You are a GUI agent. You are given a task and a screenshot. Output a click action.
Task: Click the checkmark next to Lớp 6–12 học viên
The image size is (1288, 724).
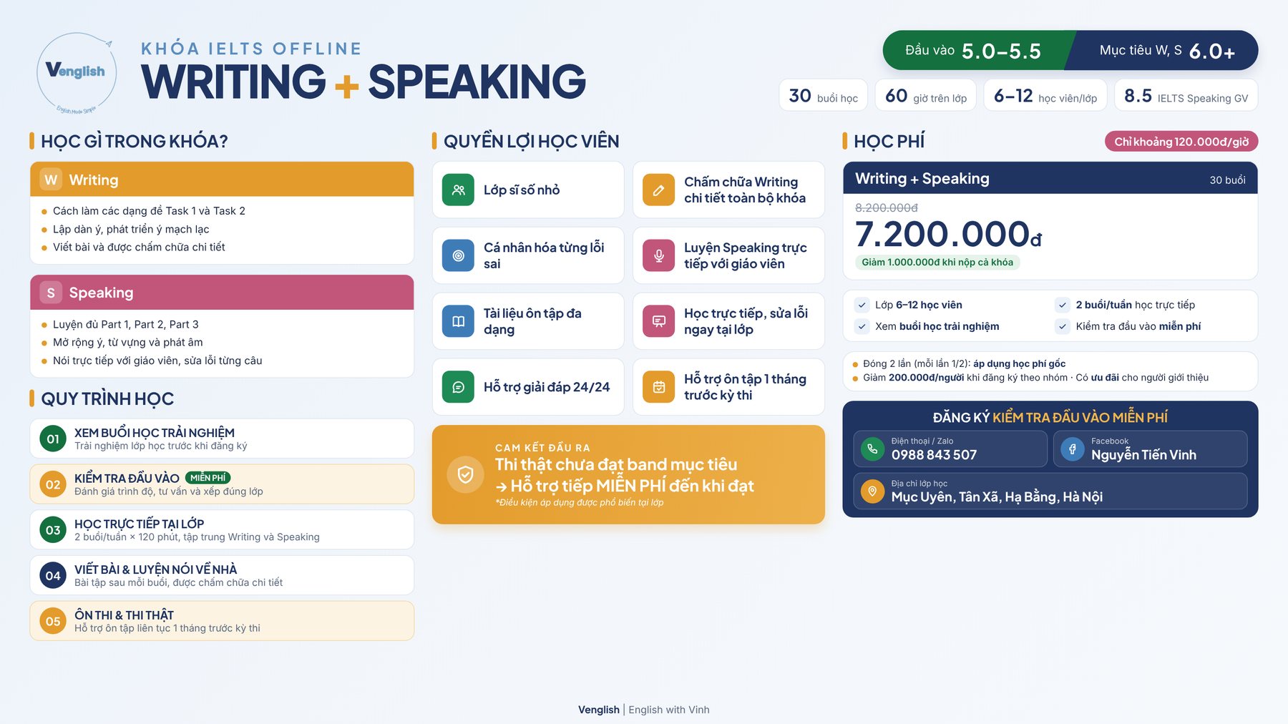[862, 305]
